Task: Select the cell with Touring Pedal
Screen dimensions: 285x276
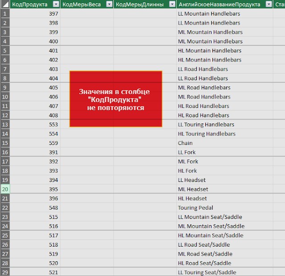Action: tap(224, 208)
